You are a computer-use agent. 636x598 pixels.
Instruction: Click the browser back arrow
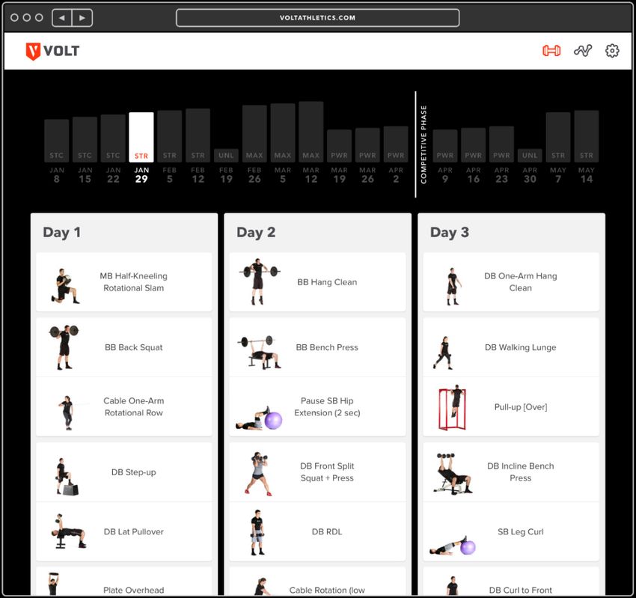pos(62,18)
